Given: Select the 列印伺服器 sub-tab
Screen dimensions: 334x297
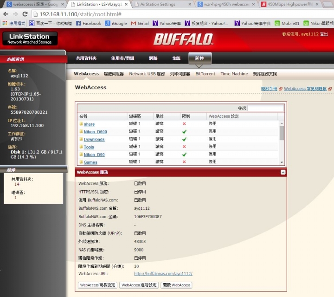Looking at the screenshot, I should [x=180, y=74].
